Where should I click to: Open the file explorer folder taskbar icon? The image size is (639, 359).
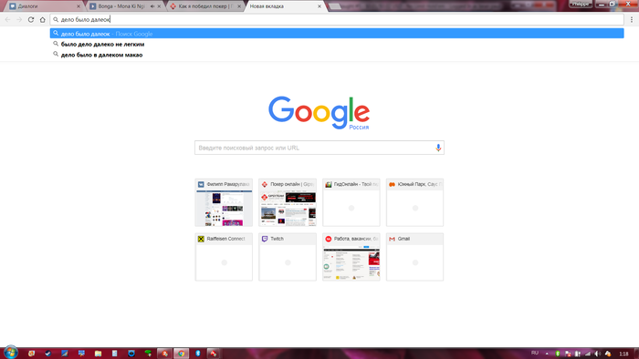(99, 354)
